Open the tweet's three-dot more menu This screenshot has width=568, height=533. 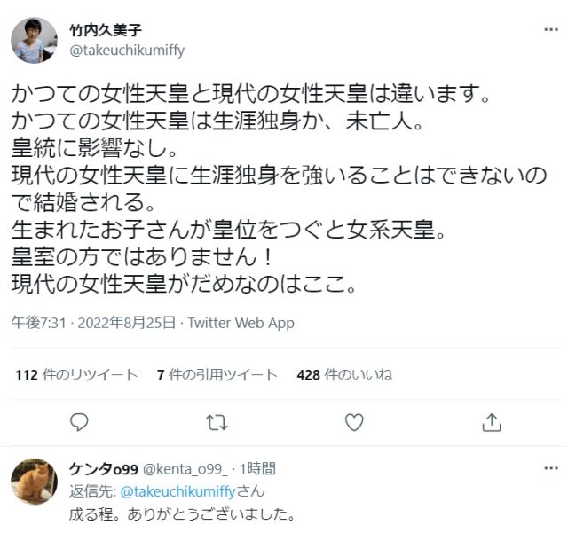550,31
